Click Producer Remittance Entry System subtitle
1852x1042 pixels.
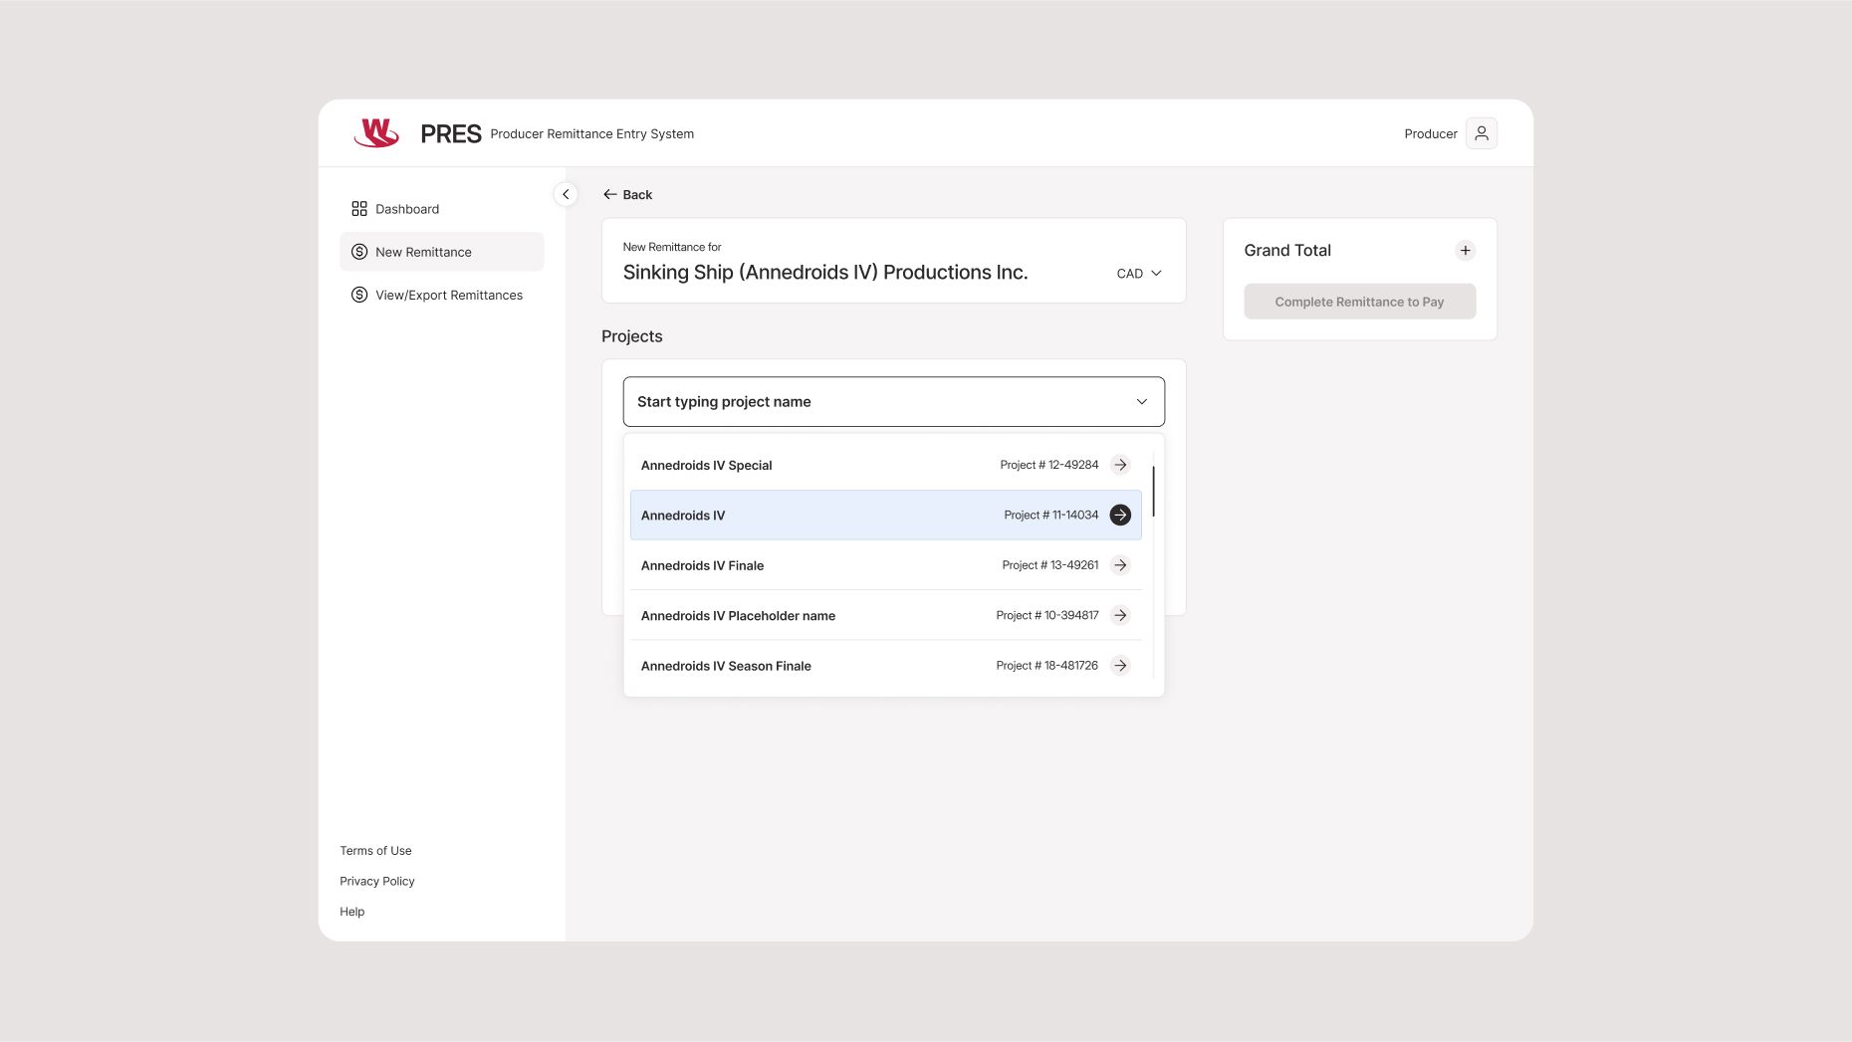click(x=592, y=134)
